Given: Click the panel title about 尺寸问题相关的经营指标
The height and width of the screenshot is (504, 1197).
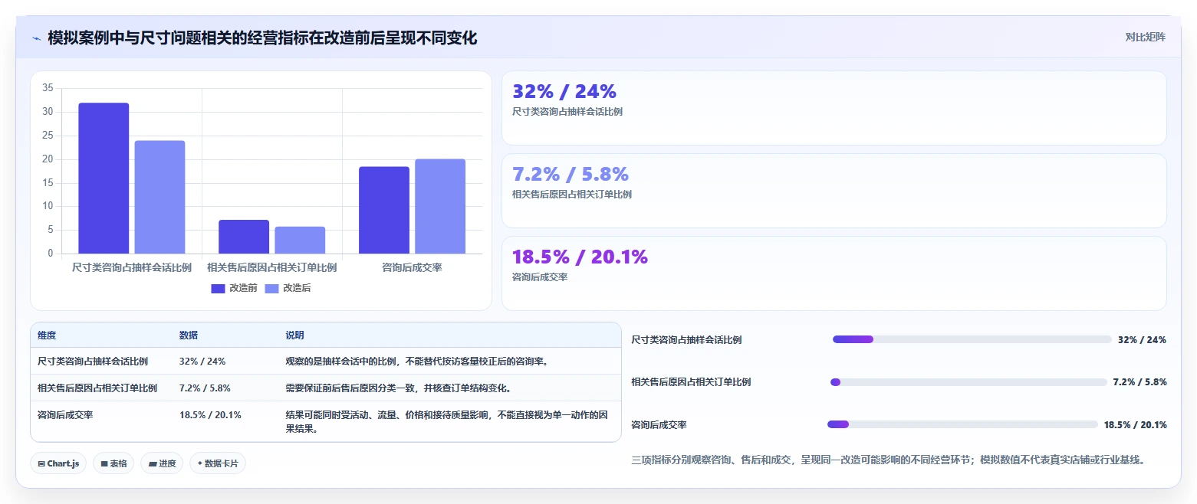Looking at the screenshot, I should tap(262, 38).
